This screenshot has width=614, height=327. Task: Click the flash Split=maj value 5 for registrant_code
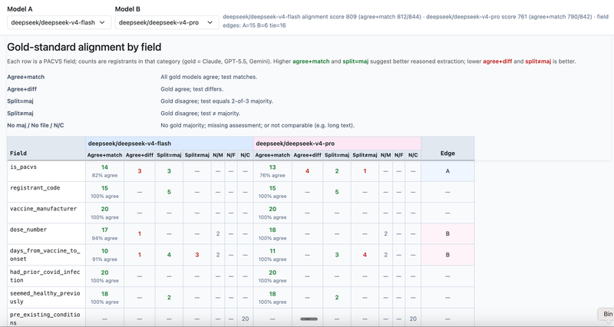pyautogui.click(x=169, y=192)
